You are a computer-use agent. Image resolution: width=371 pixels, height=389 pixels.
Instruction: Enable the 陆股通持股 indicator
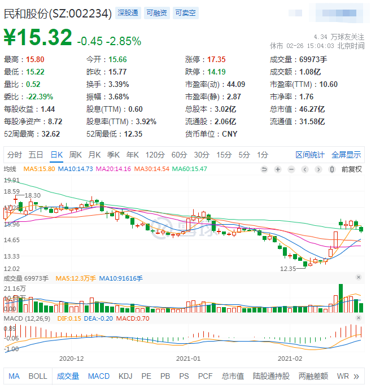(271, 377)
